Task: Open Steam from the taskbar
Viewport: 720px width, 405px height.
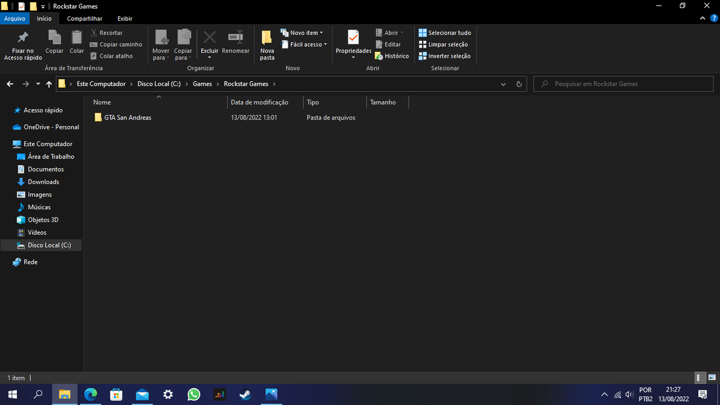Action: click(245, 394)
